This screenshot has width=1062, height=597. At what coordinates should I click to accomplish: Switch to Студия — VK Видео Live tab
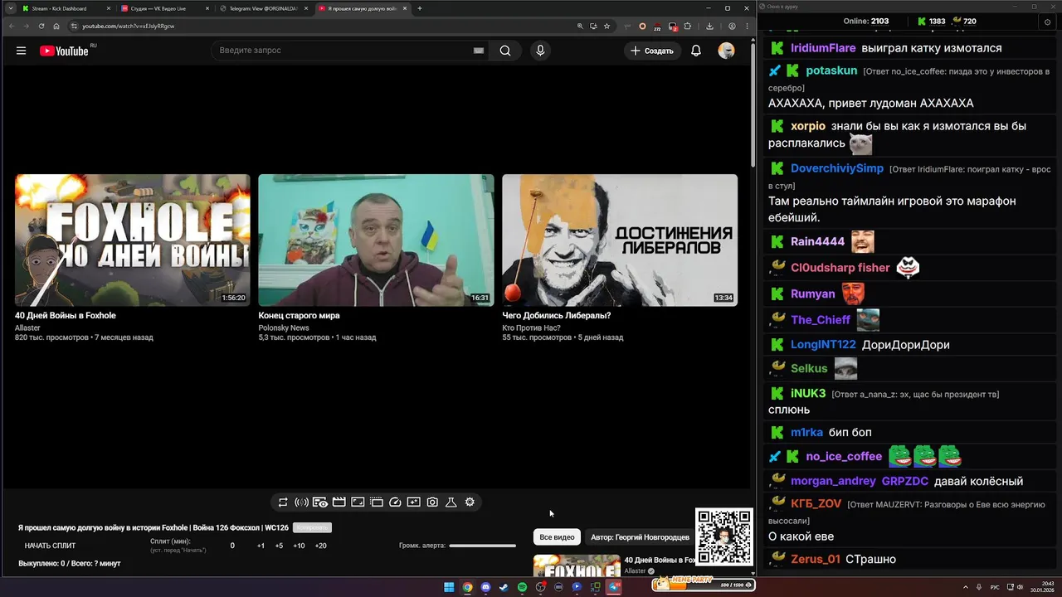163,8
